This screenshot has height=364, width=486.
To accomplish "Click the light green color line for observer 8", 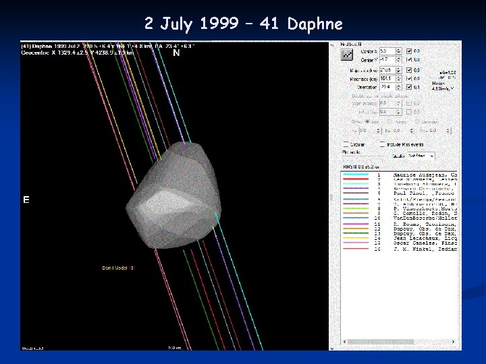I will [356, 208].
